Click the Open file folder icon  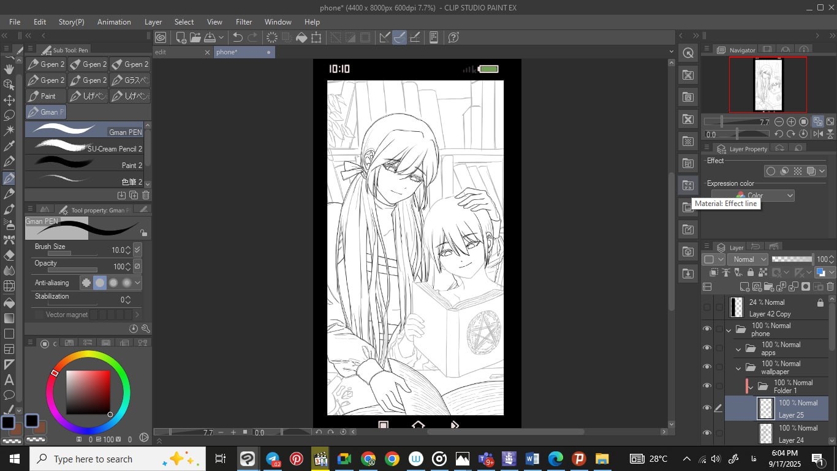195,37
